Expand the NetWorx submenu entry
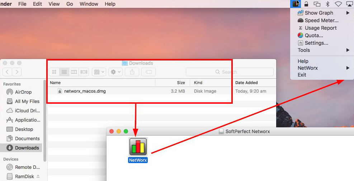Screen dimensions: 354x181 (322, 68)
